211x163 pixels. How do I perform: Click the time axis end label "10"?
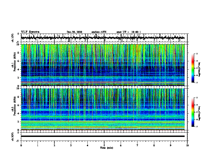(187, 145)
